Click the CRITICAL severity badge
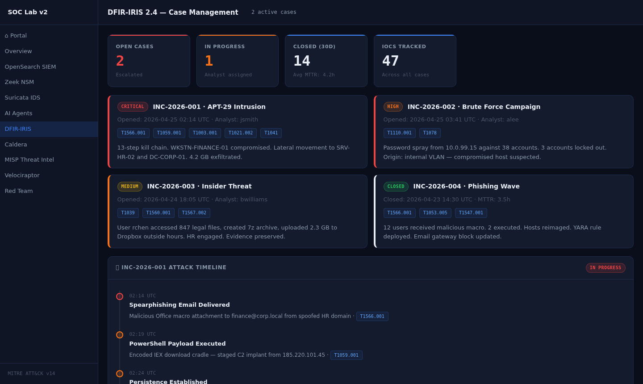643x384 pixels. coord(133,107)
